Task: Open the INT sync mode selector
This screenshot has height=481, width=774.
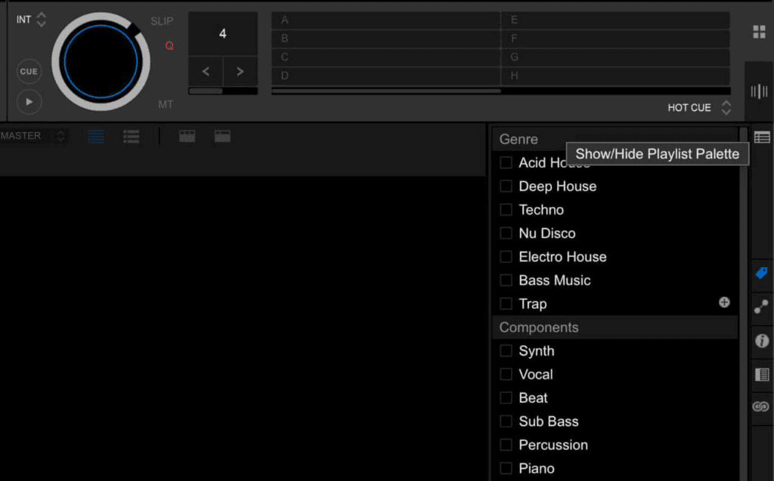Action: coord(41,20)
